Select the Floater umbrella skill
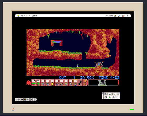Image resolution: width=147 pixels, height=116 pixels. [x=48, y=83]
